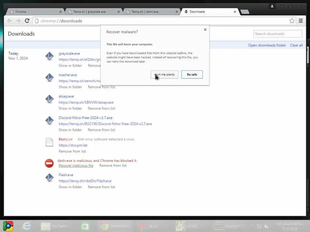Screen dimensions: 310x232
Task: Open grayscale.exe download
Action: tap(69, 53)
